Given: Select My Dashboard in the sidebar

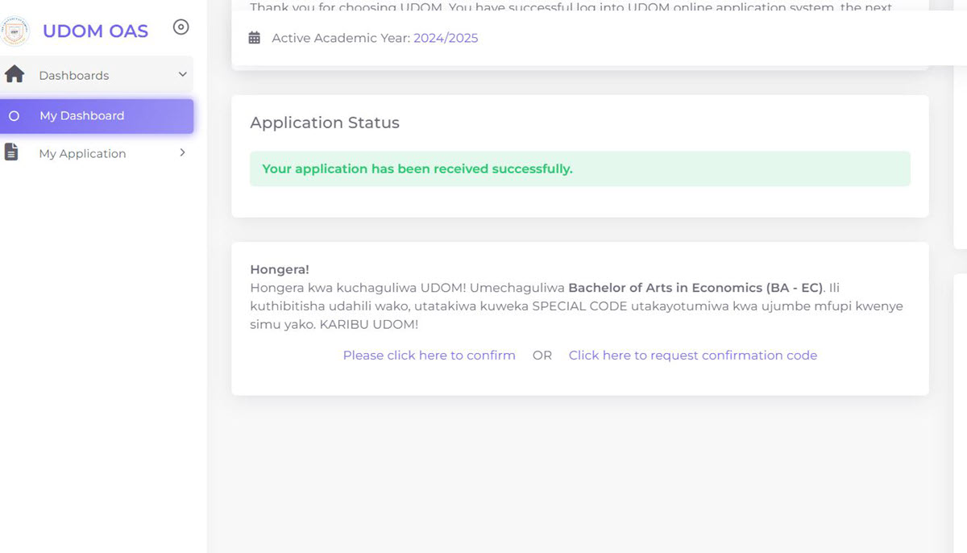Looking at the screenshot, I should click(82, 116).
